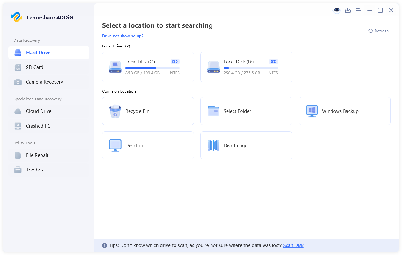Click the chatbot assistant icon

[x=337, y=10]
